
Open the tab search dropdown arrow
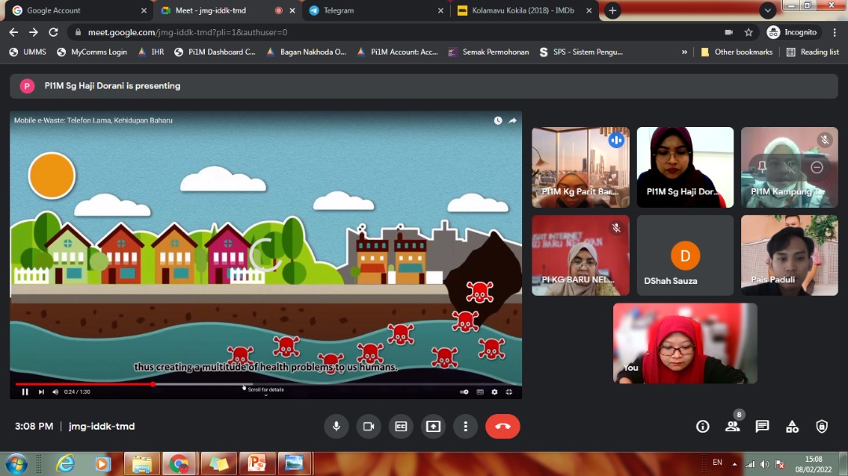pos(768,11)
